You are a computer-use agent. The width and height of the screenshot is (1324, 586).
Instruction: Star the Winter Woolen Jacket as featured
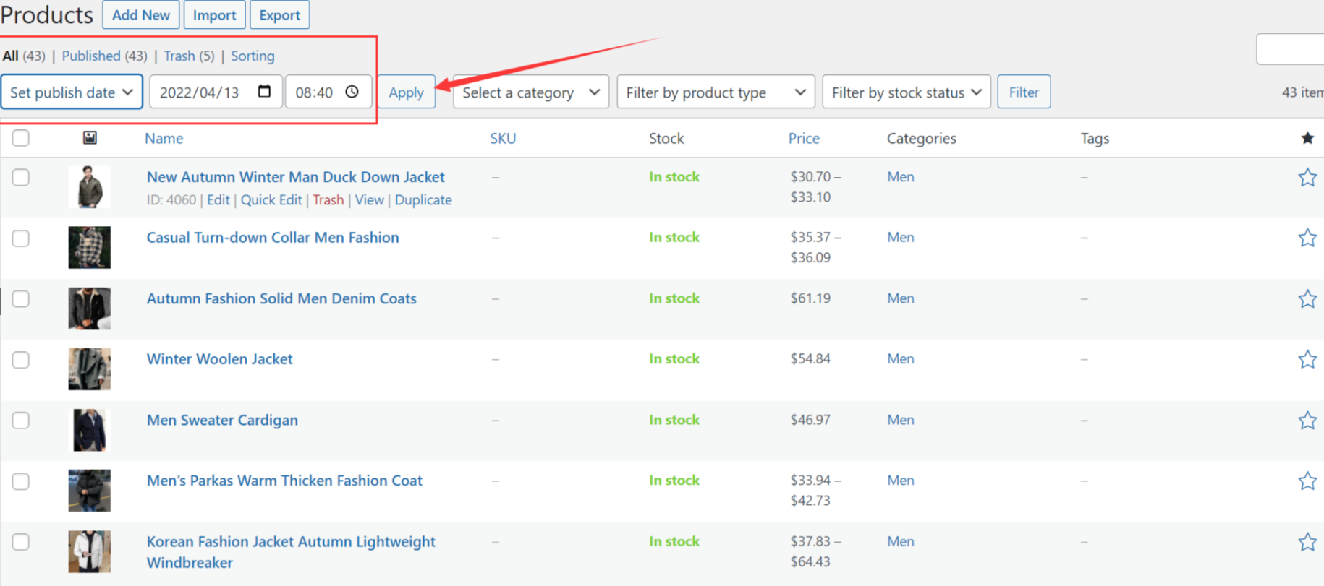(1307, 360)
